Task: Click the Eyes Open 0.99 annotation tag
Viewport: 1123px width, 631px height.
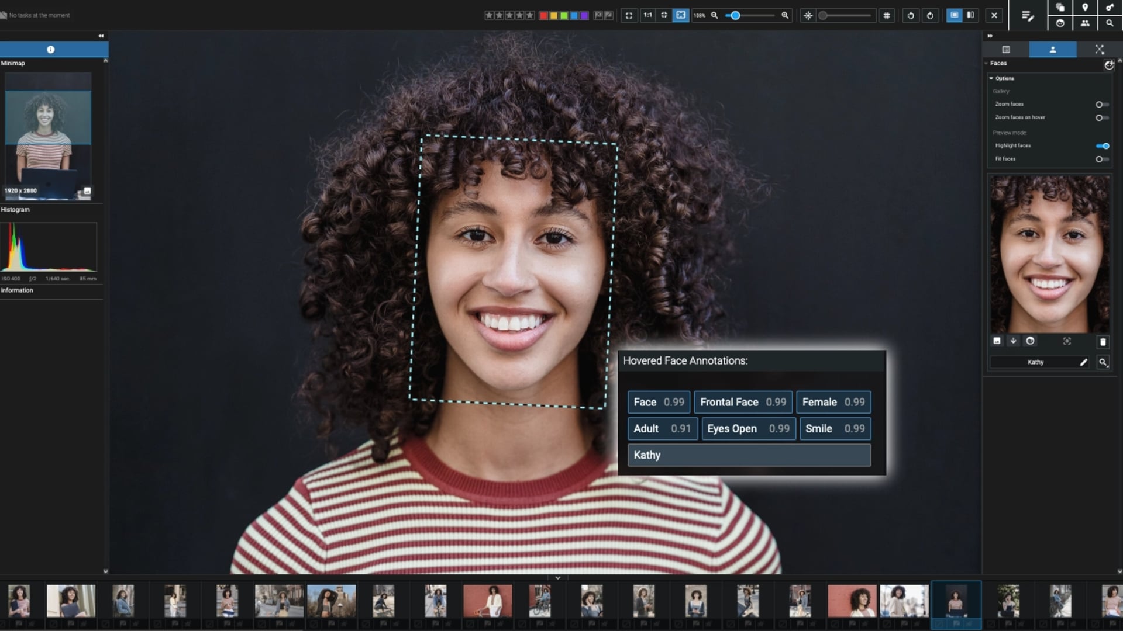Action: (x=749, y=429)
